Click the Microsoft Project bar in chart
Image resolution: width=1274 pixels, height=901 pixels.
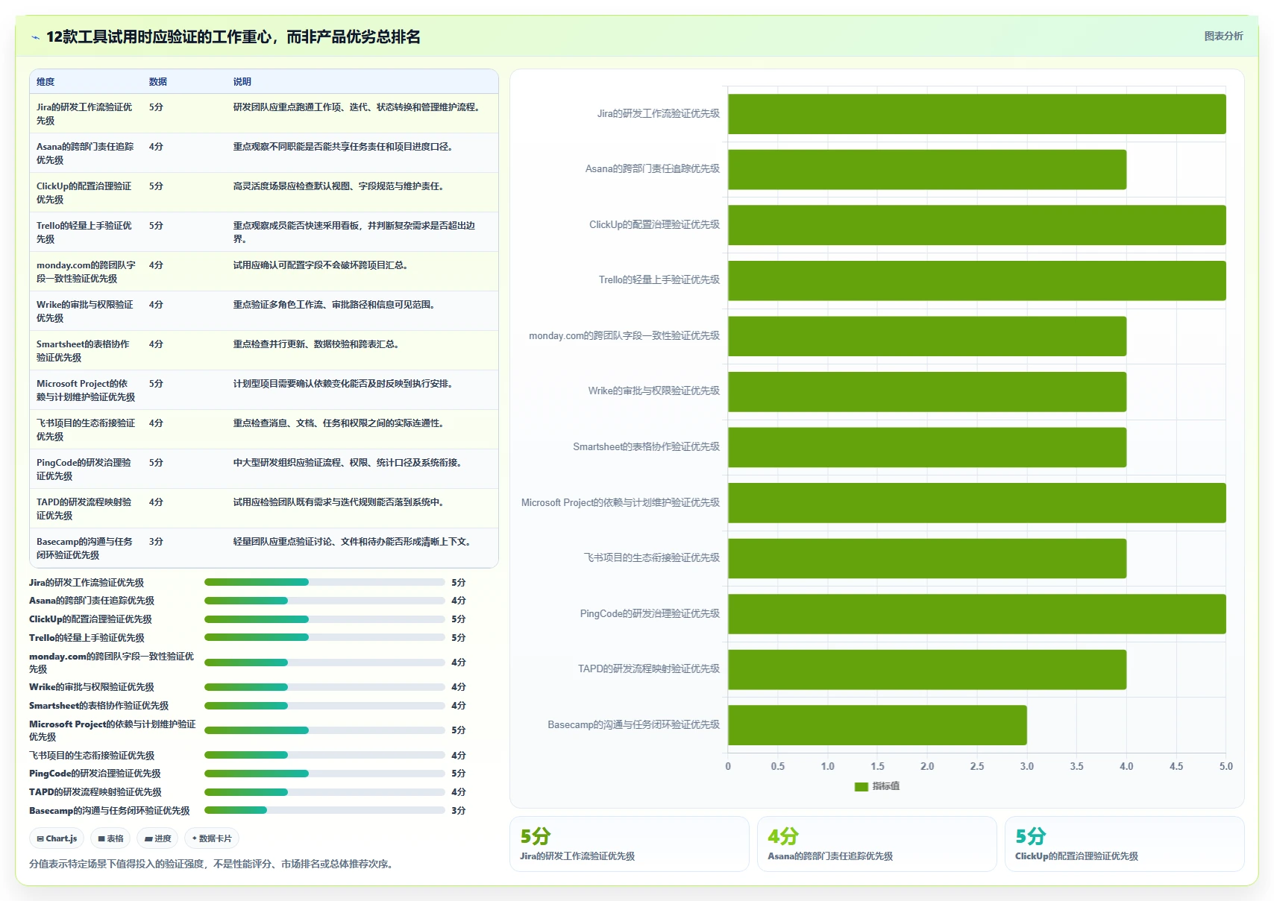[977, 503]
